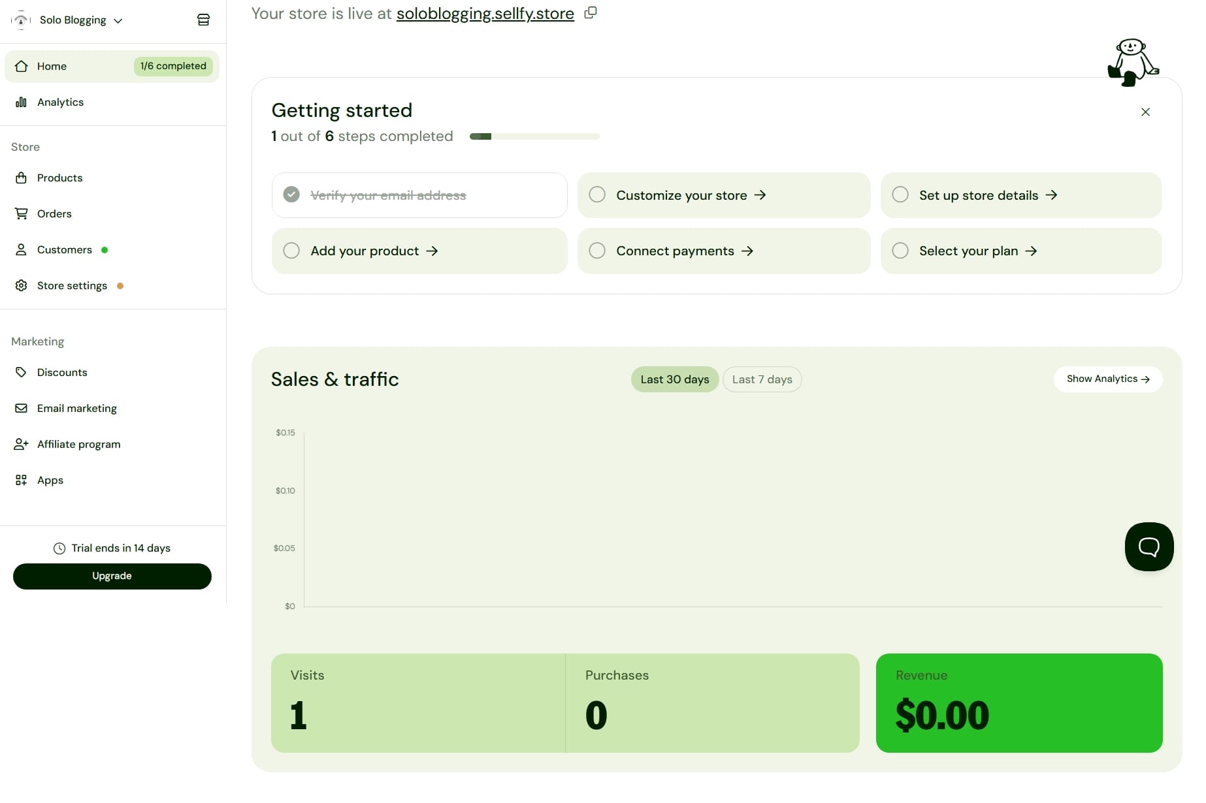This screenshot has width=1206, height=803.
Task: Check the Customize your store step circle
Action: 597,195
